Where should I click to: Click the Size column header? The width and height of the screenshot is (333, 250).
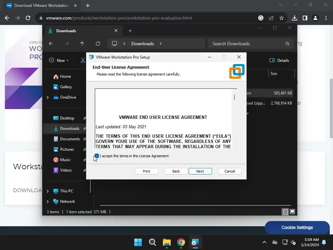click(281, 74)
